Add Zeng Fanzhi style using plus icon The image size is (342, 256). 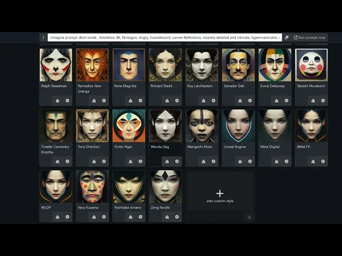point(177,217)
